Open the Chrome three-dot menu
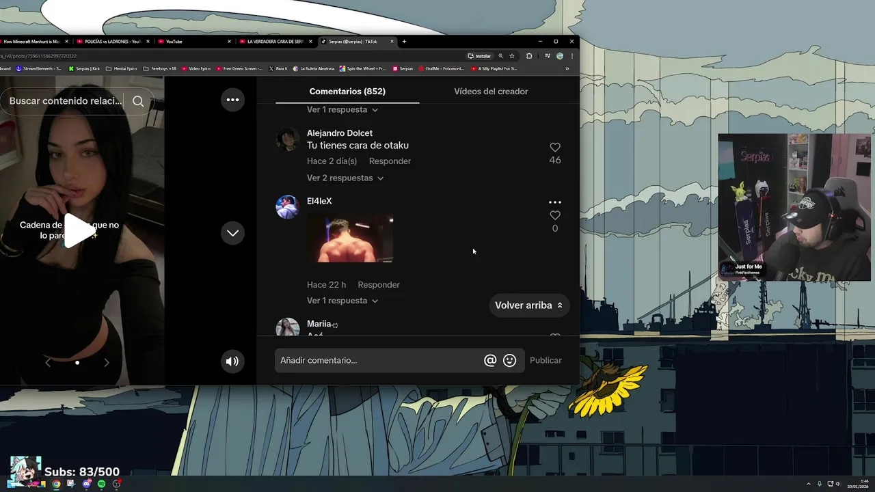This screenshot has width=875, height=492. click(x=572, y=56)
